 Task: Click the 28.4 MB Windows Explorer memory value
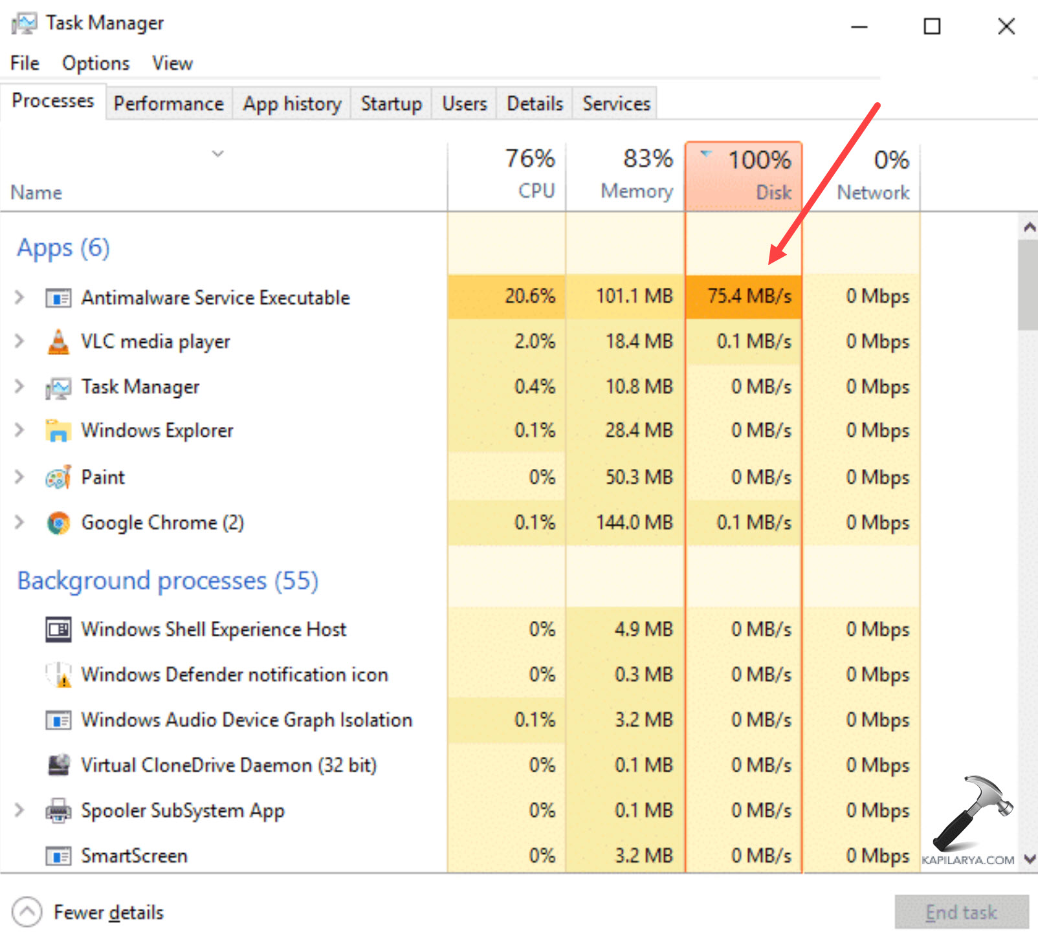click(x=639, y=430)
